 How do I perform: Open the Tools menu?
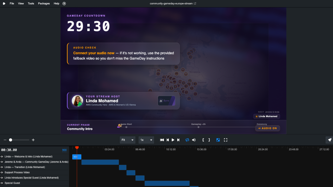click(31, 4)
